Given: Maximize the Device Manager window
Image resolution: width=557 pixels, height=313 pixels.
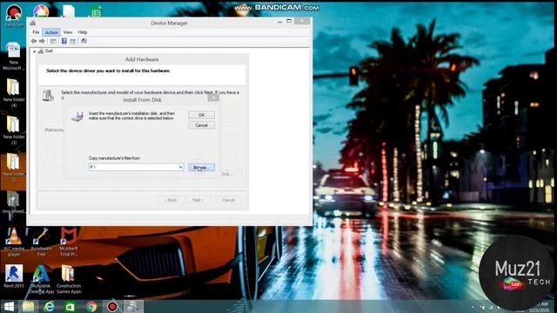Looking at the screenshot, I should pyautogui.click(x=289, y=21).
